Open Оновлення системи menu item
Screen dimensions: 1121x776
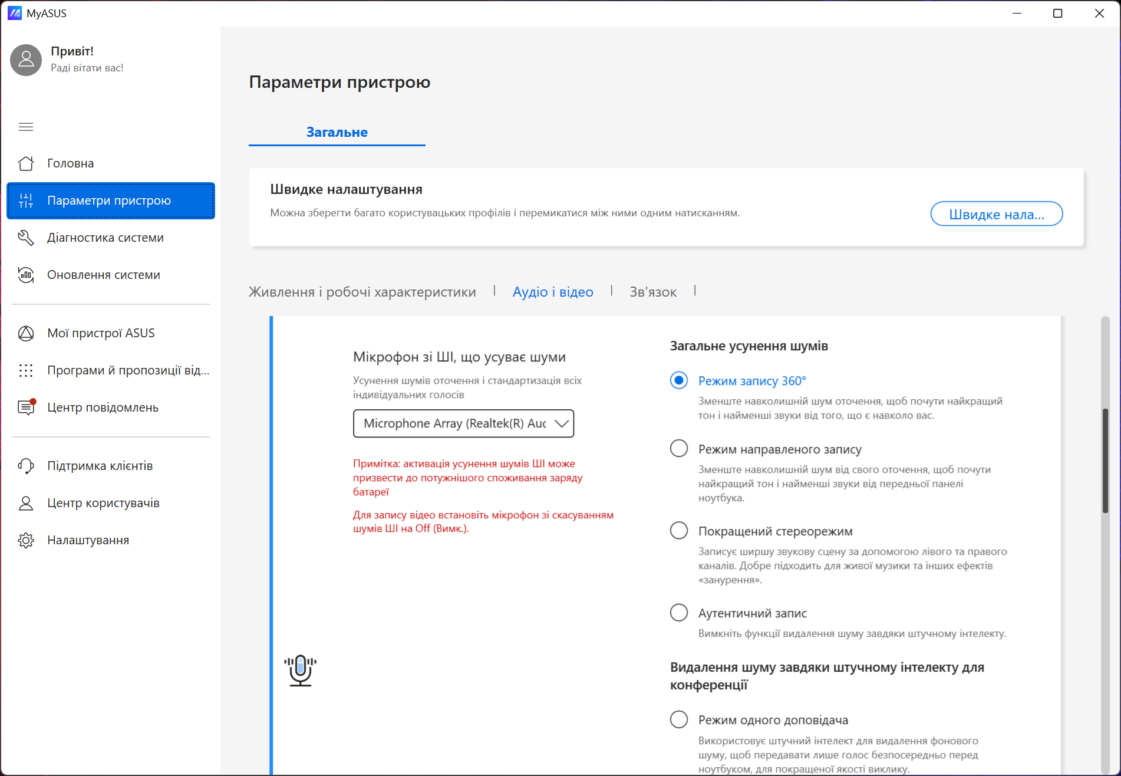111,275
